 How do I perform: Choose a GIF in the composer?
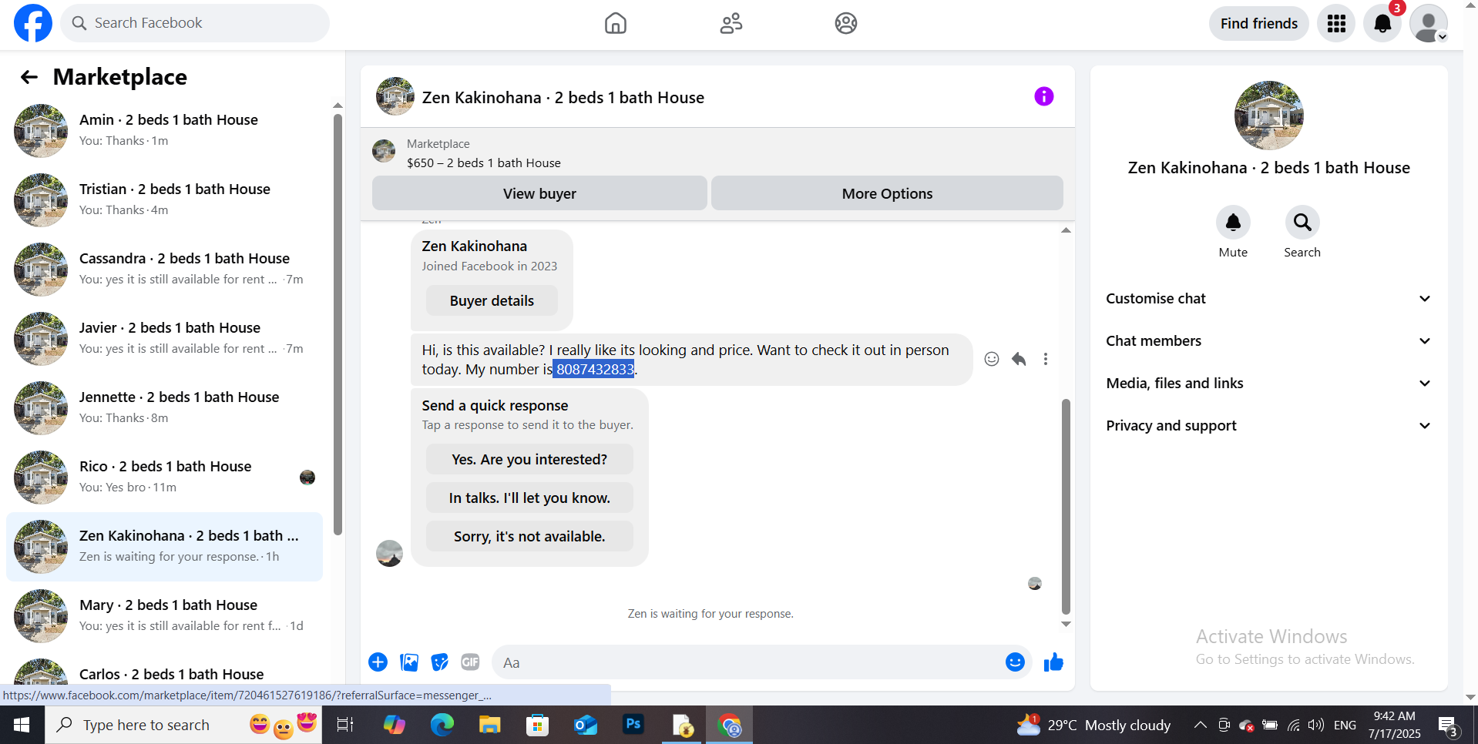click(471, 662)
